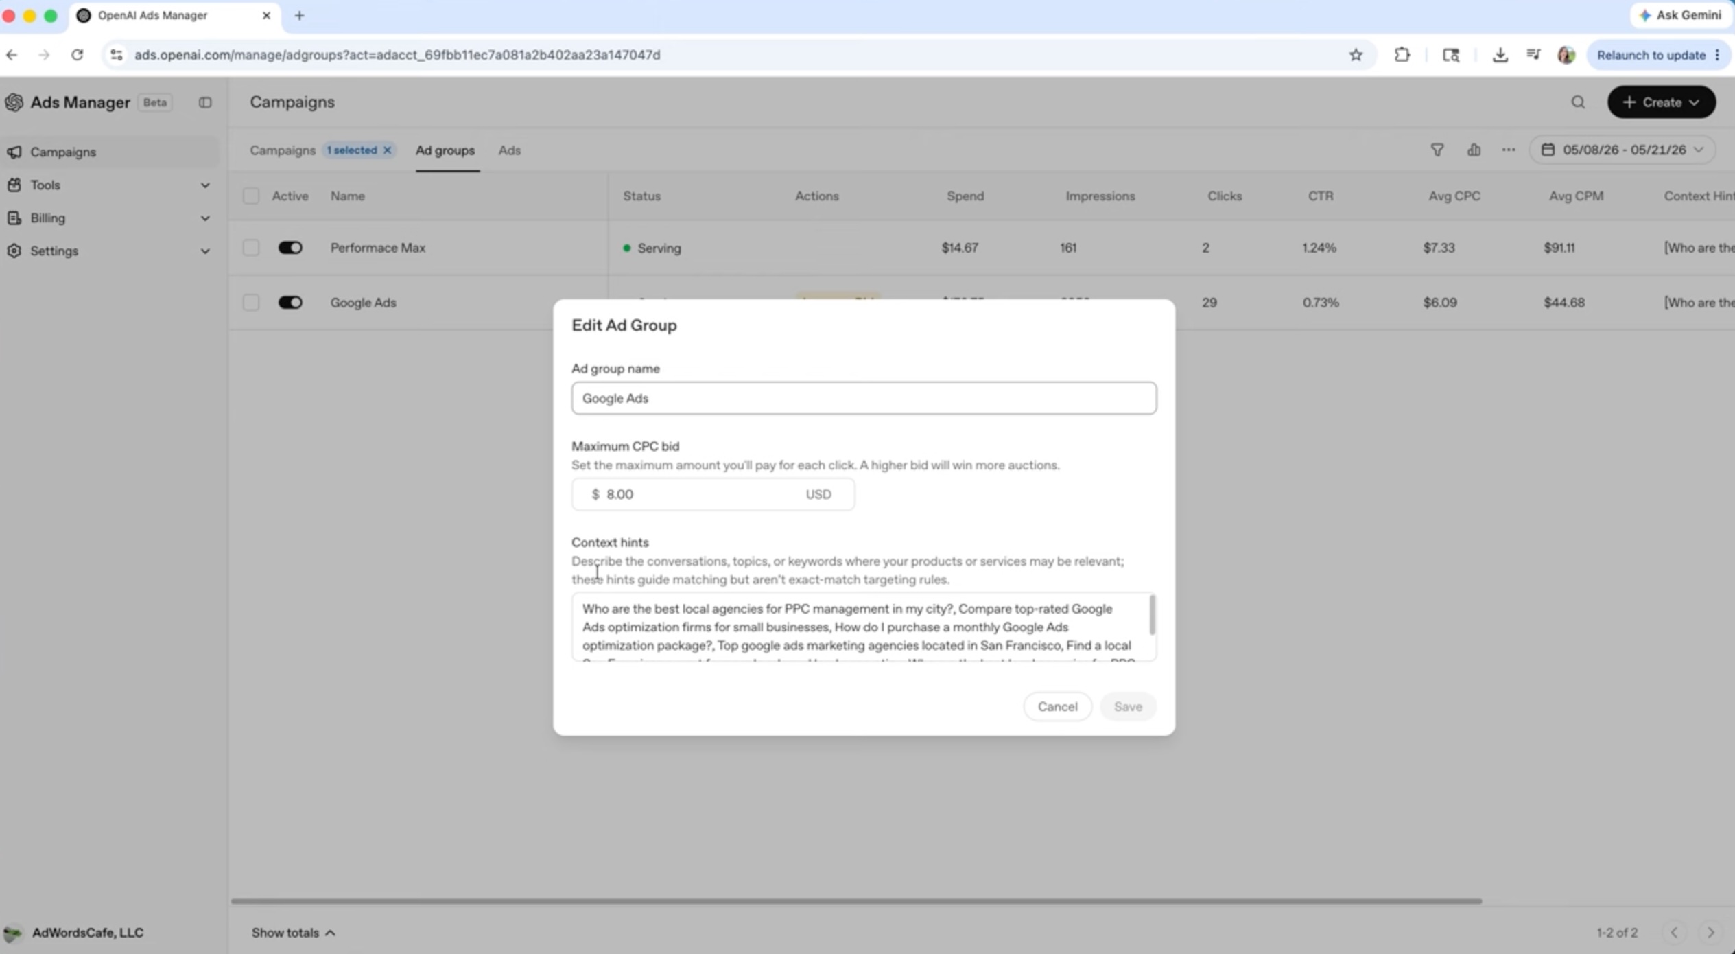Click the Name column header
This screenshot has width=1735, height=954.
[347, 196]
